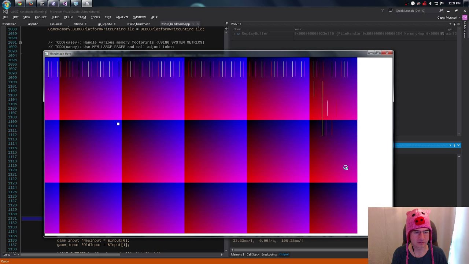Switch to the Breakpoints tab

(269, 254)
